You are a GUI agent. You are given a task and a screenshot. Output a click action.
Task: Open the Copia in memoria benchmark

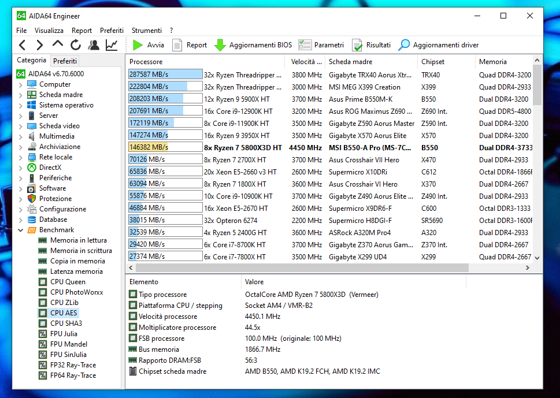77,261
